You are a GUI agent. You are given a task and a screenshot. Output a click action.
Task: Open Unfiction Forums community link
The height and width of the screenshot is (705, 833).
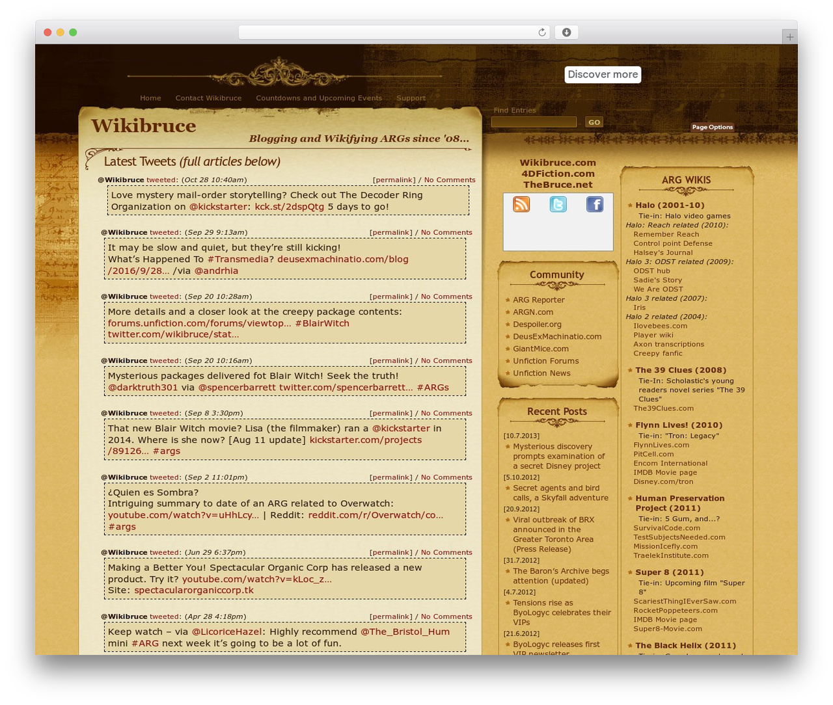pyautogui.click(x=545, y=361)
